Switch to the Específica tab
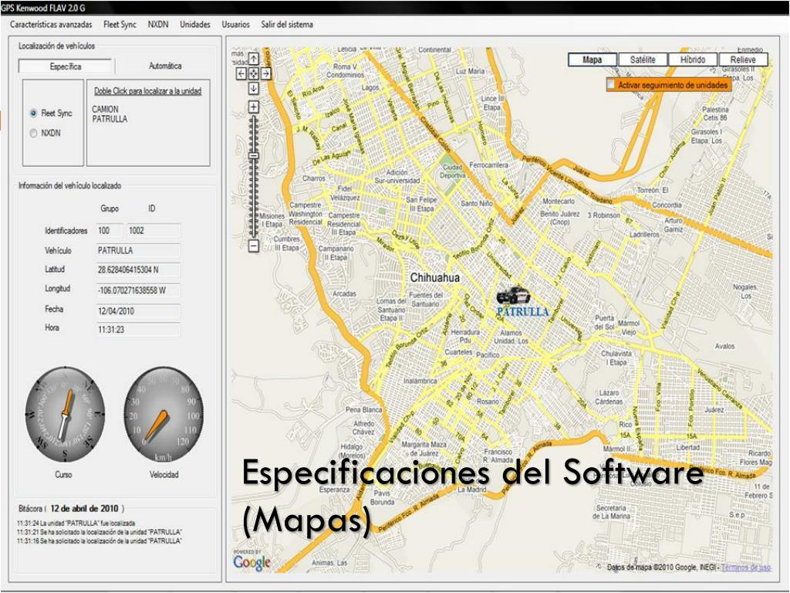 [x=66, y=66]
